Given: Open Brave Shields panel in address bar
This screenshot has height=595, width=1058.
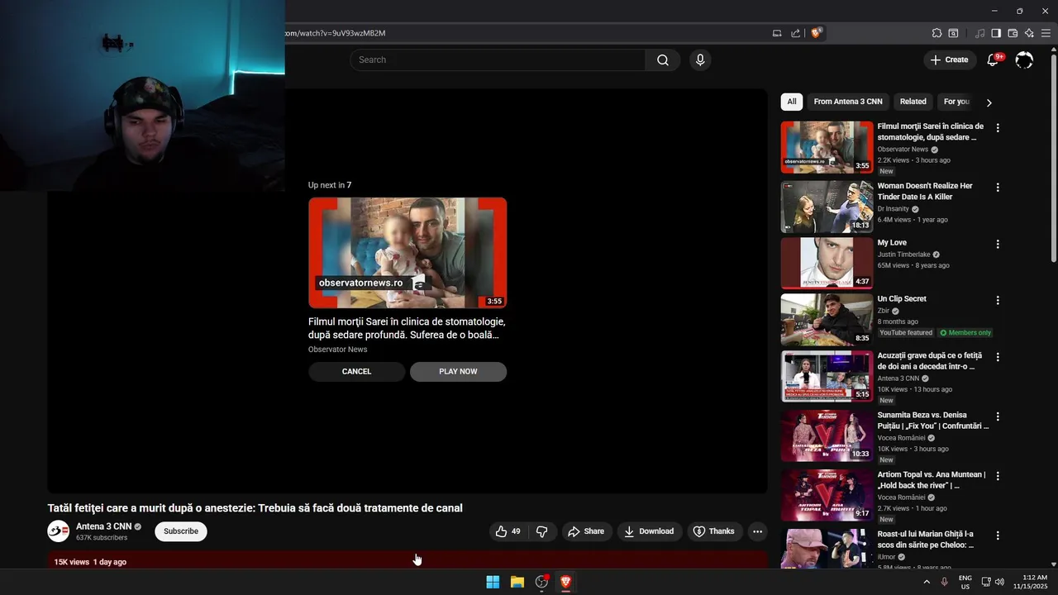Looking at the screenshot, I should (x=816, y=33).
